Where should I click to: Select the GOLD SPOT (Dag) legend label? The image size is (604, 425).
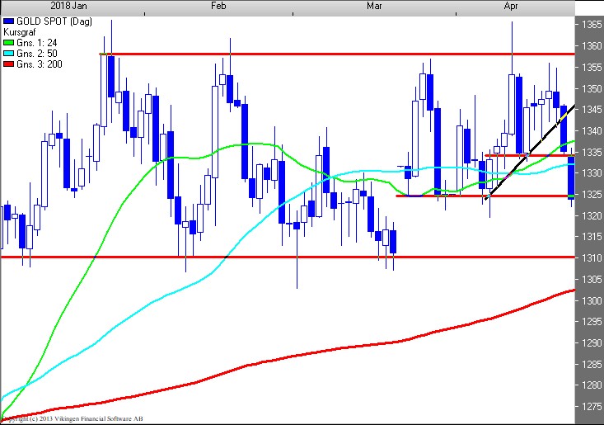(54, 21)
